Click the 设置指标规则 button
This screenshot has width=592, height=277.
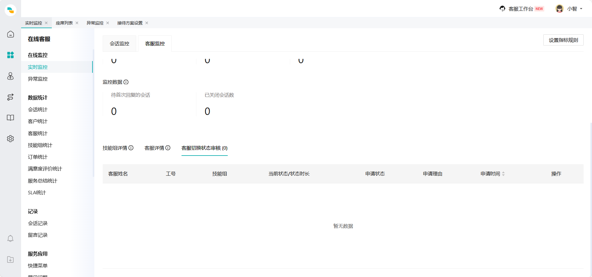point(563,40)
